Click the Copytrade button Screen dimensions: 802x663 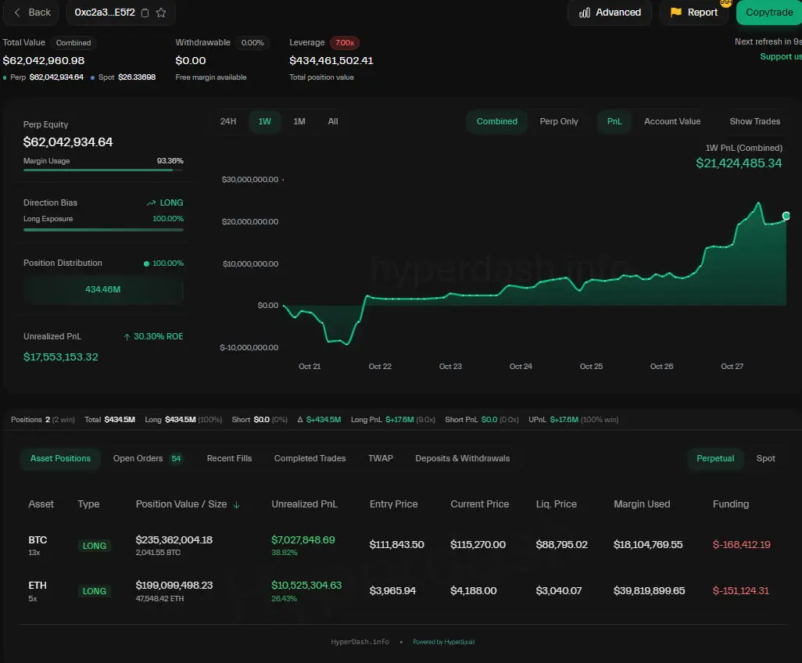point(768,13)
